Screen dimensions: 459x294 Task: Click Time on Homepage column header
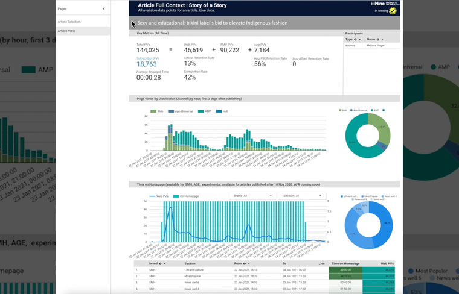[345, 264]
